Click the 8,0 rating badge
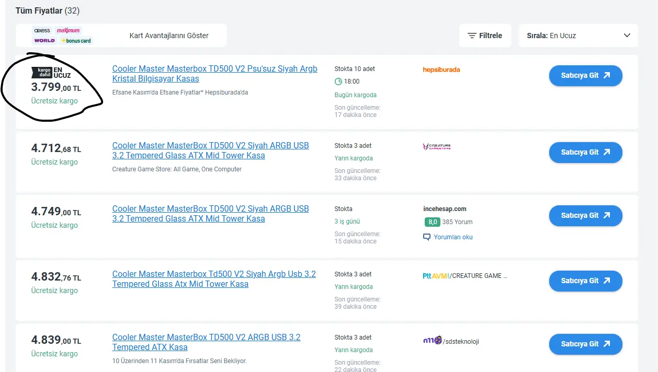658x372 pixels. (x=432, y=222)
